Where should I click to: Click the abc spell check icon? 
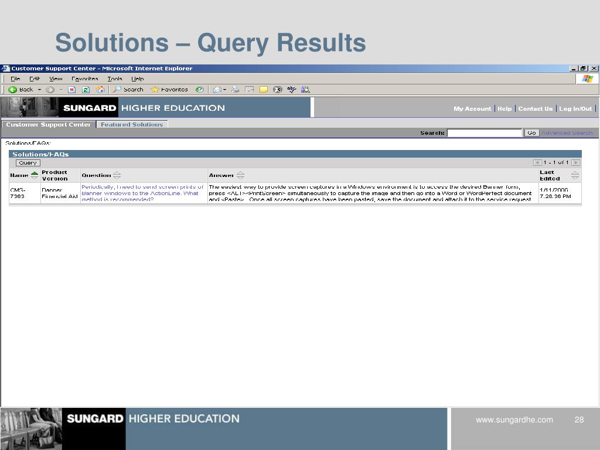click(x=292, y=89)
